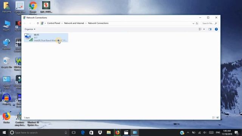Open the view options dropdown arrow

(x=204, y=29)
